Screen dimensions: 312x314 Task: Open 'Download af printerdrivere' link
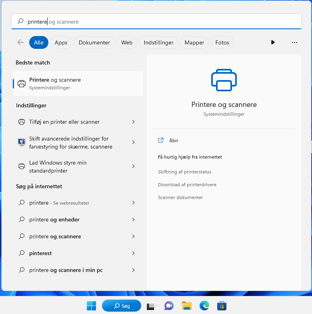pos(187,185)
